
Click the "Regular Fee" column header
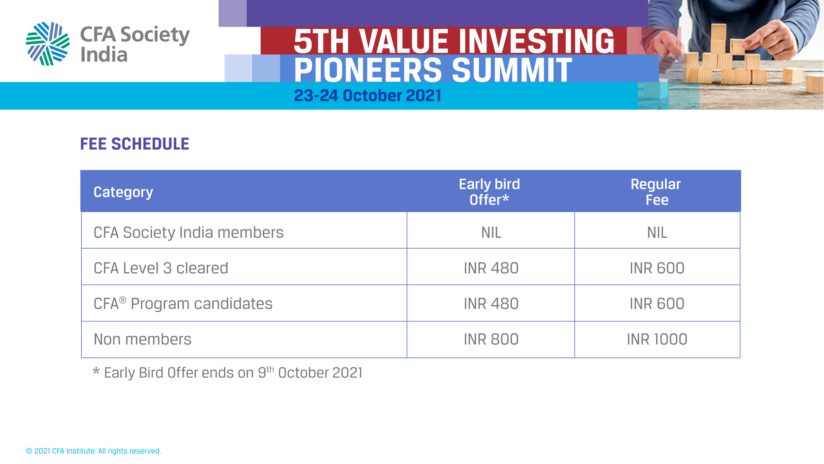click(657, 192)
